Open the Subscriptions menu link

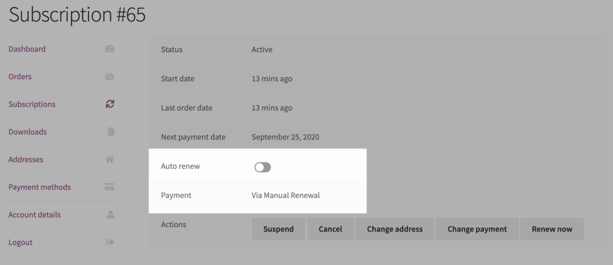pyautogui.click(x=32, y=104)
